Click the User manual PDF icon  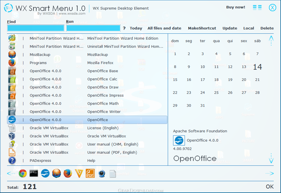[x=12, y=152]
